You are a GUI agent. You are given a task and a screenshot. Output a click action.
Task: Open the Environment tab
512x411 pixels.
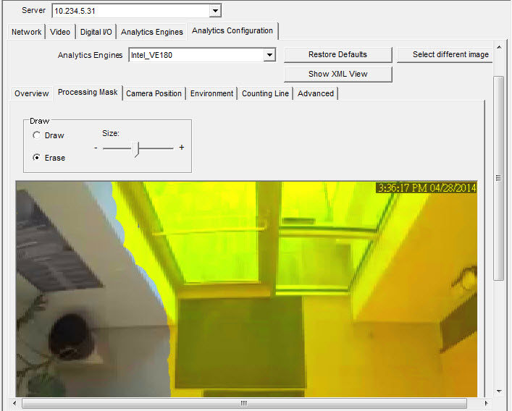[x=211, y=93]
